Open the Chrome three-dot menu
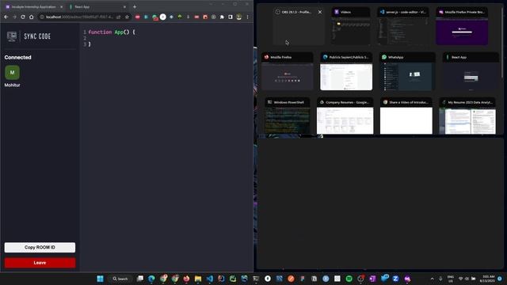Viewport: 507px width, 285px height. 248,17
